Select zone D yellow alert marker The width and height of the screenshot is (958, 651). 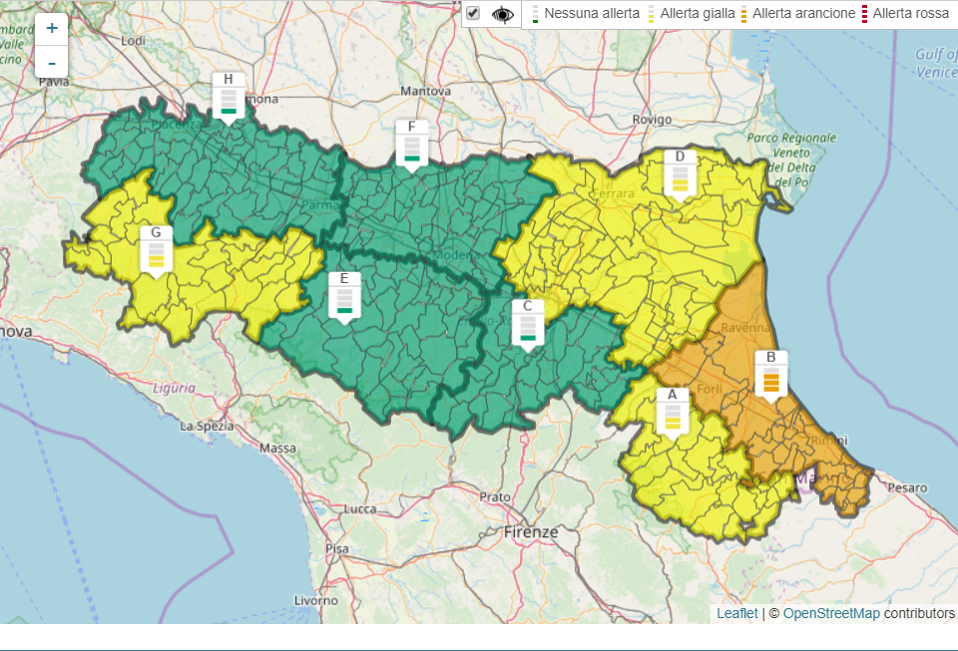pos(680,173)
